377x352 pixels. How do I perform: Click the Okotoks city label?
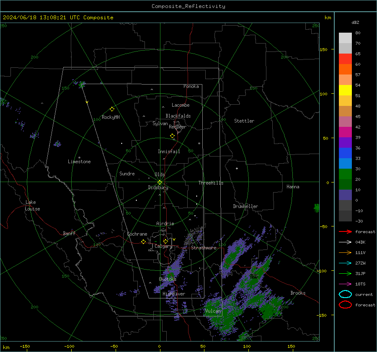[x=168, y=279]
